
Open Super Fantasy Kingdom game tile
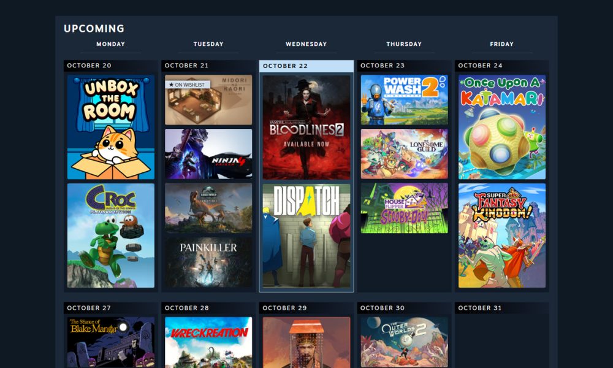tap(502, 236)
